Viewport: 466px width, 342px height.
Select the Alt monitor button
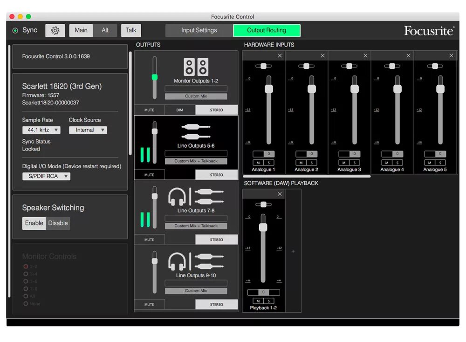coord(105,30)
